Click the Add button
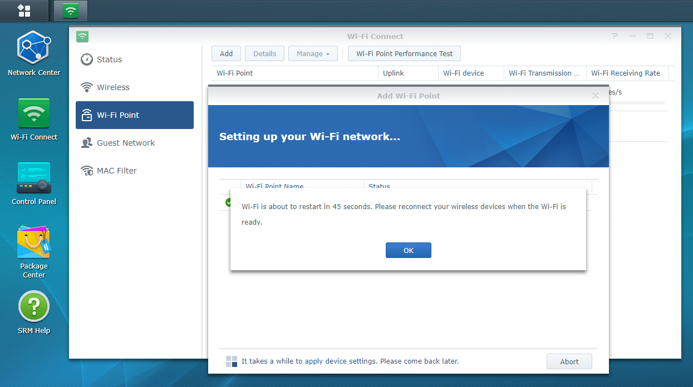This screenshot has width=693, height=387. pyautogui.click(x=226, y=53)
